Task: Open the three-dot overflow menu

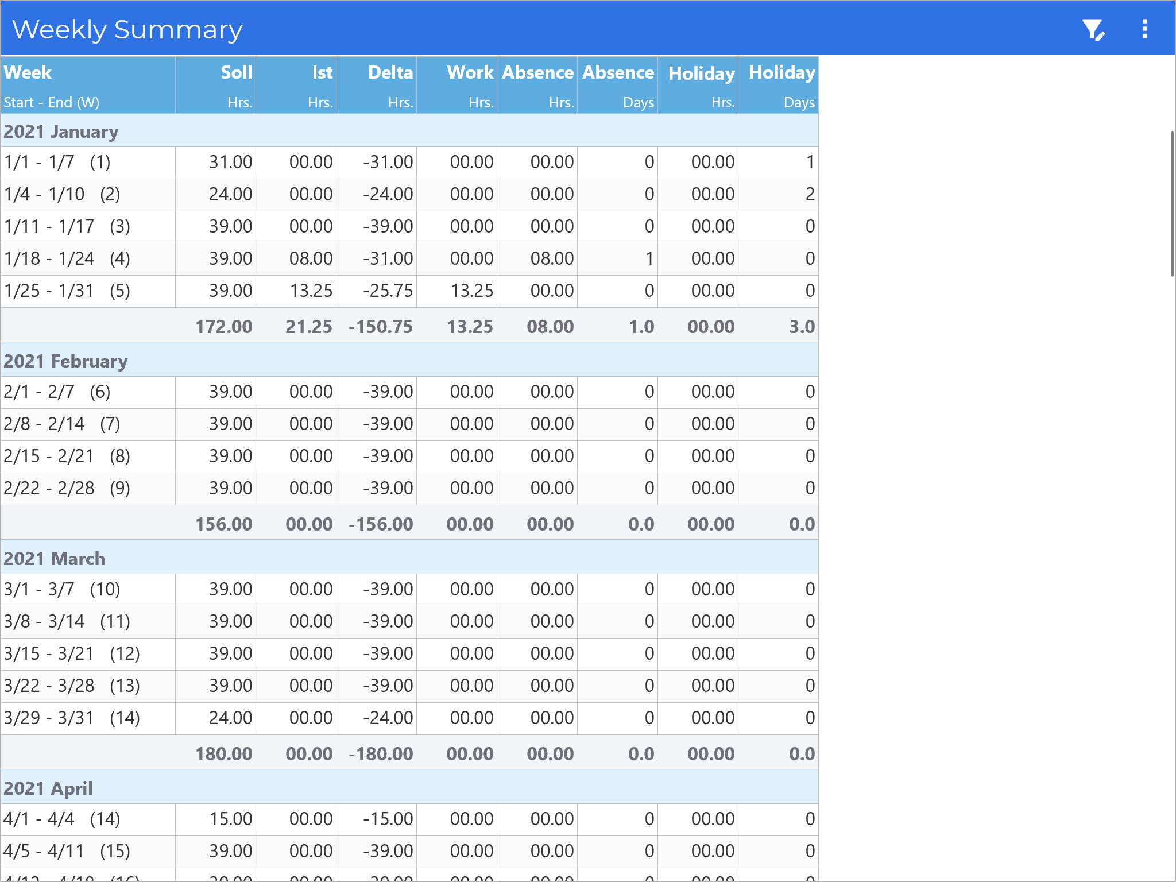Action: [1144, 29]
